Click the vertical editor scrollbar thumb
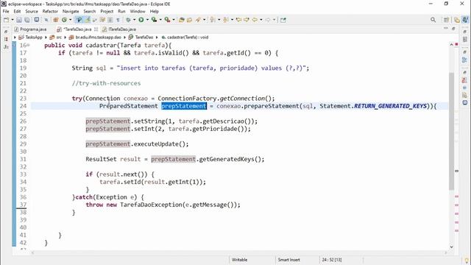This screenshot has width=471, height=265. click(x=451, y=131)
